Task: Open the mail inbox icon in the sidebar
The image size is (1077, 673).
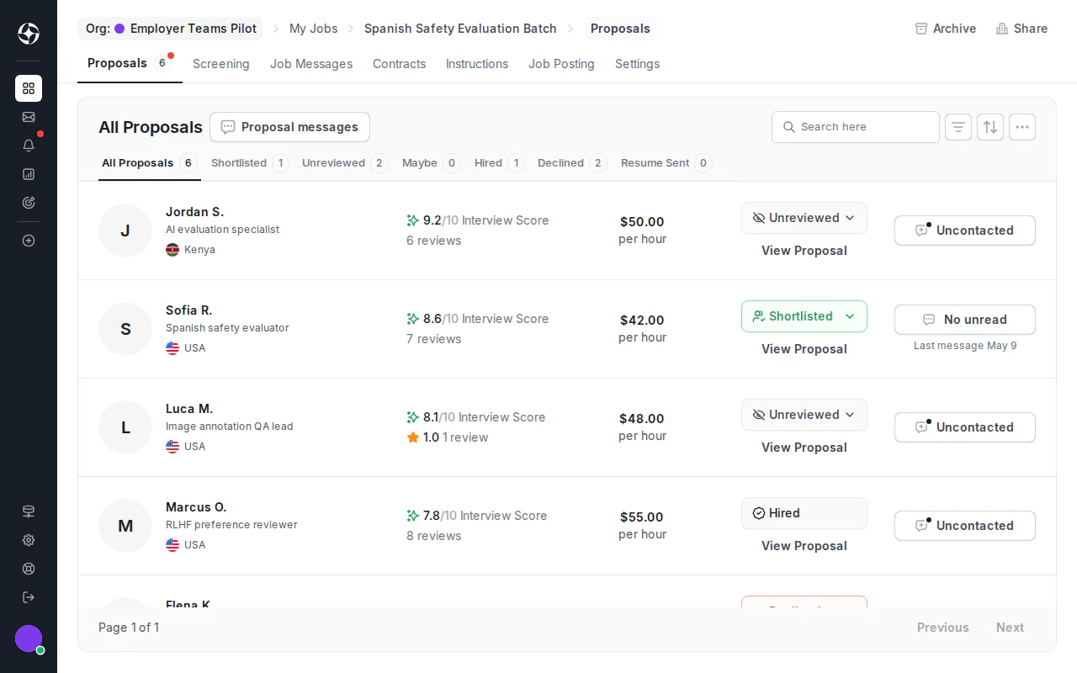Action: pyautogui.click(x=29, y=117)
